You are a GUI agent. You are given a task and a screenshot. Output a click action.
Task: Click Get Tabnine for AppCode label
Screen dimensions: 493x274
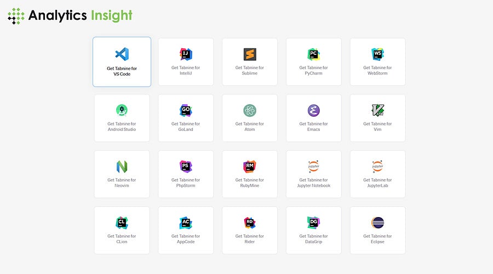(186, 239)
